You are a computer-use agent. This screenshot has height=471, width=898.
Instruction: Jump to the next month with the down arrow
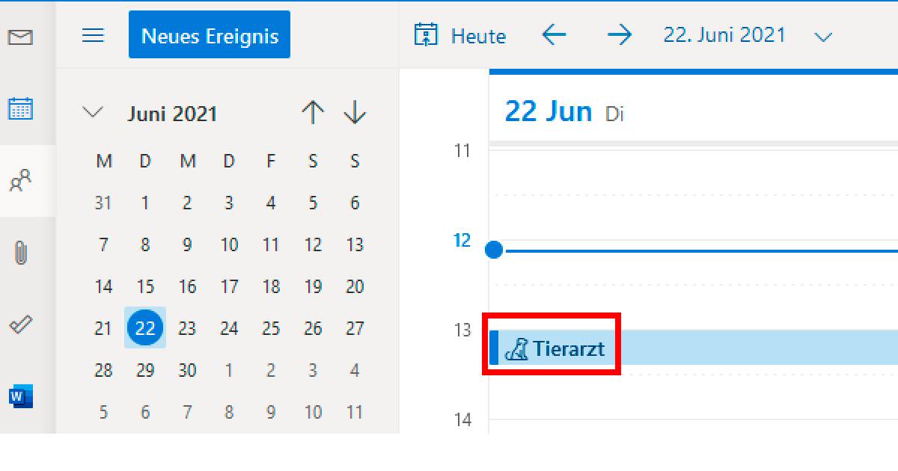355,112
